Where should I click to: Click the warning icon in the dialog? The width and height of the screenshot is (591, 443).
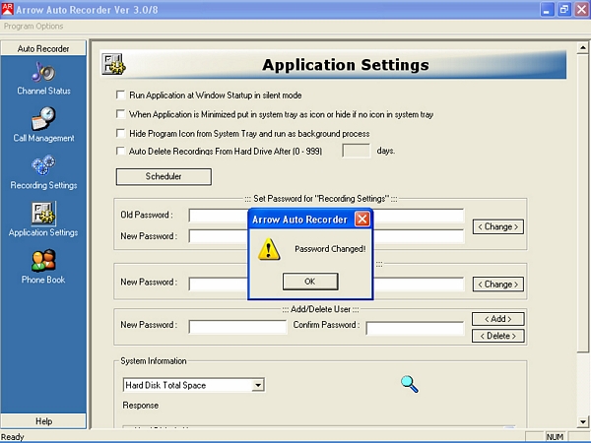269,249
